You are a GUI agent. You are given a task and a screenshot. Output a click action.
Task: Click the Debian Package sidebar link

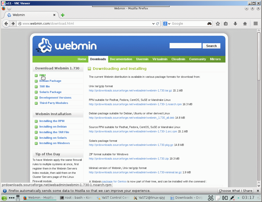click(50, 81)
